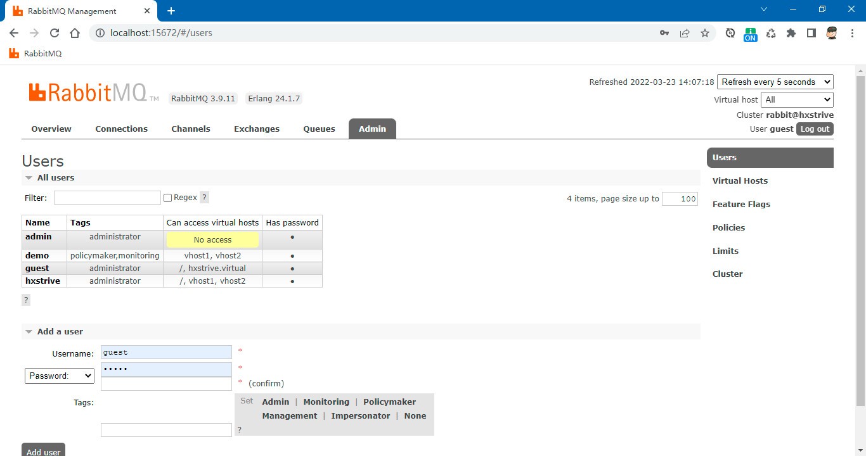Set the Monitoring tag

click(x=326, y=402)
